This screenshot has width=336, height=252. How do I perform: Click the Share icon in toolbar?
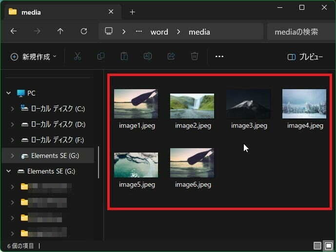[x=171, y=57]
